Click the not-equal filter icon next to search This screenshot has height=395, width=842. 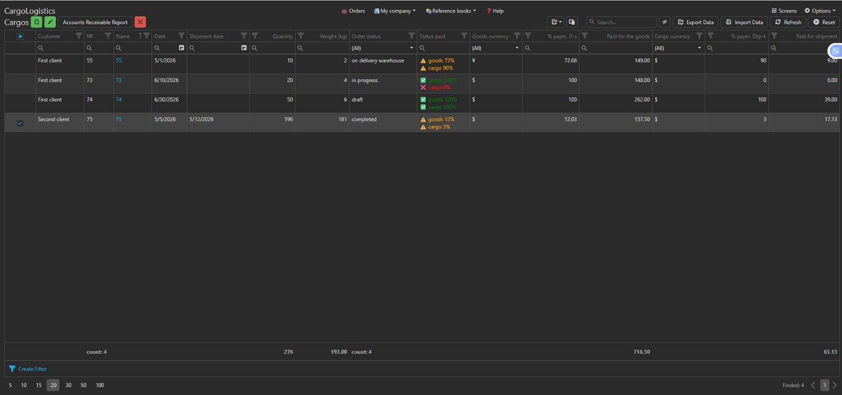click(x=665, y=22)
